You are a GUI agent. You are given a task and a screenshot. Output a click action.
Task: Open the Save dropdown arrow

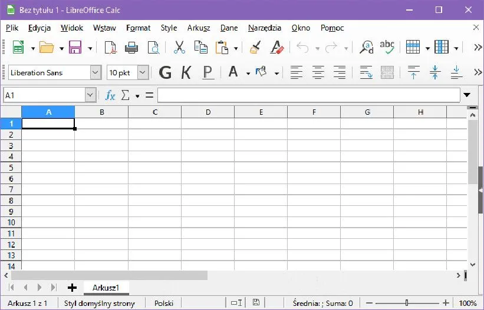click(90, 48)
